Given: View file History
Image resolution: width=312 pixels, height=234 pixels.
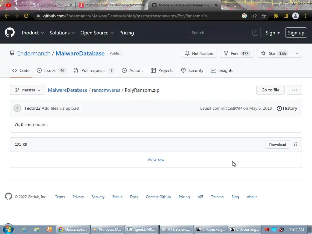Looking at the screenshot, I should 287,108.
